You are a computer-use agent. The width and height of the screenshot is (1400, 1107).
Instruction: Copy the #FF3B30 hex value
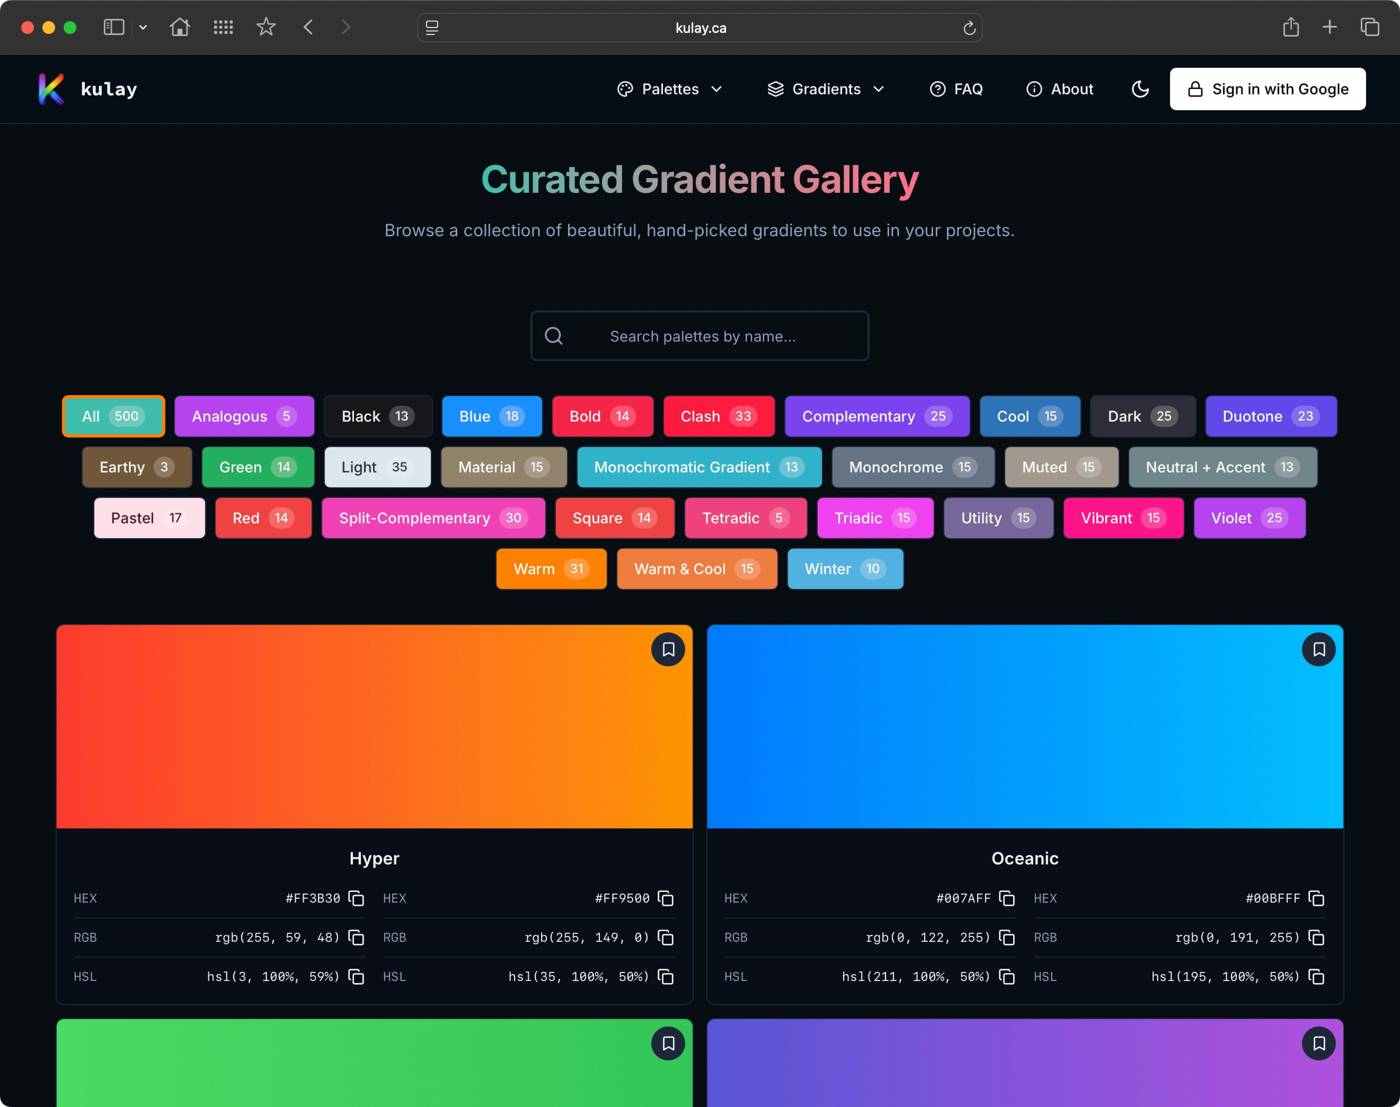[356, 898]
